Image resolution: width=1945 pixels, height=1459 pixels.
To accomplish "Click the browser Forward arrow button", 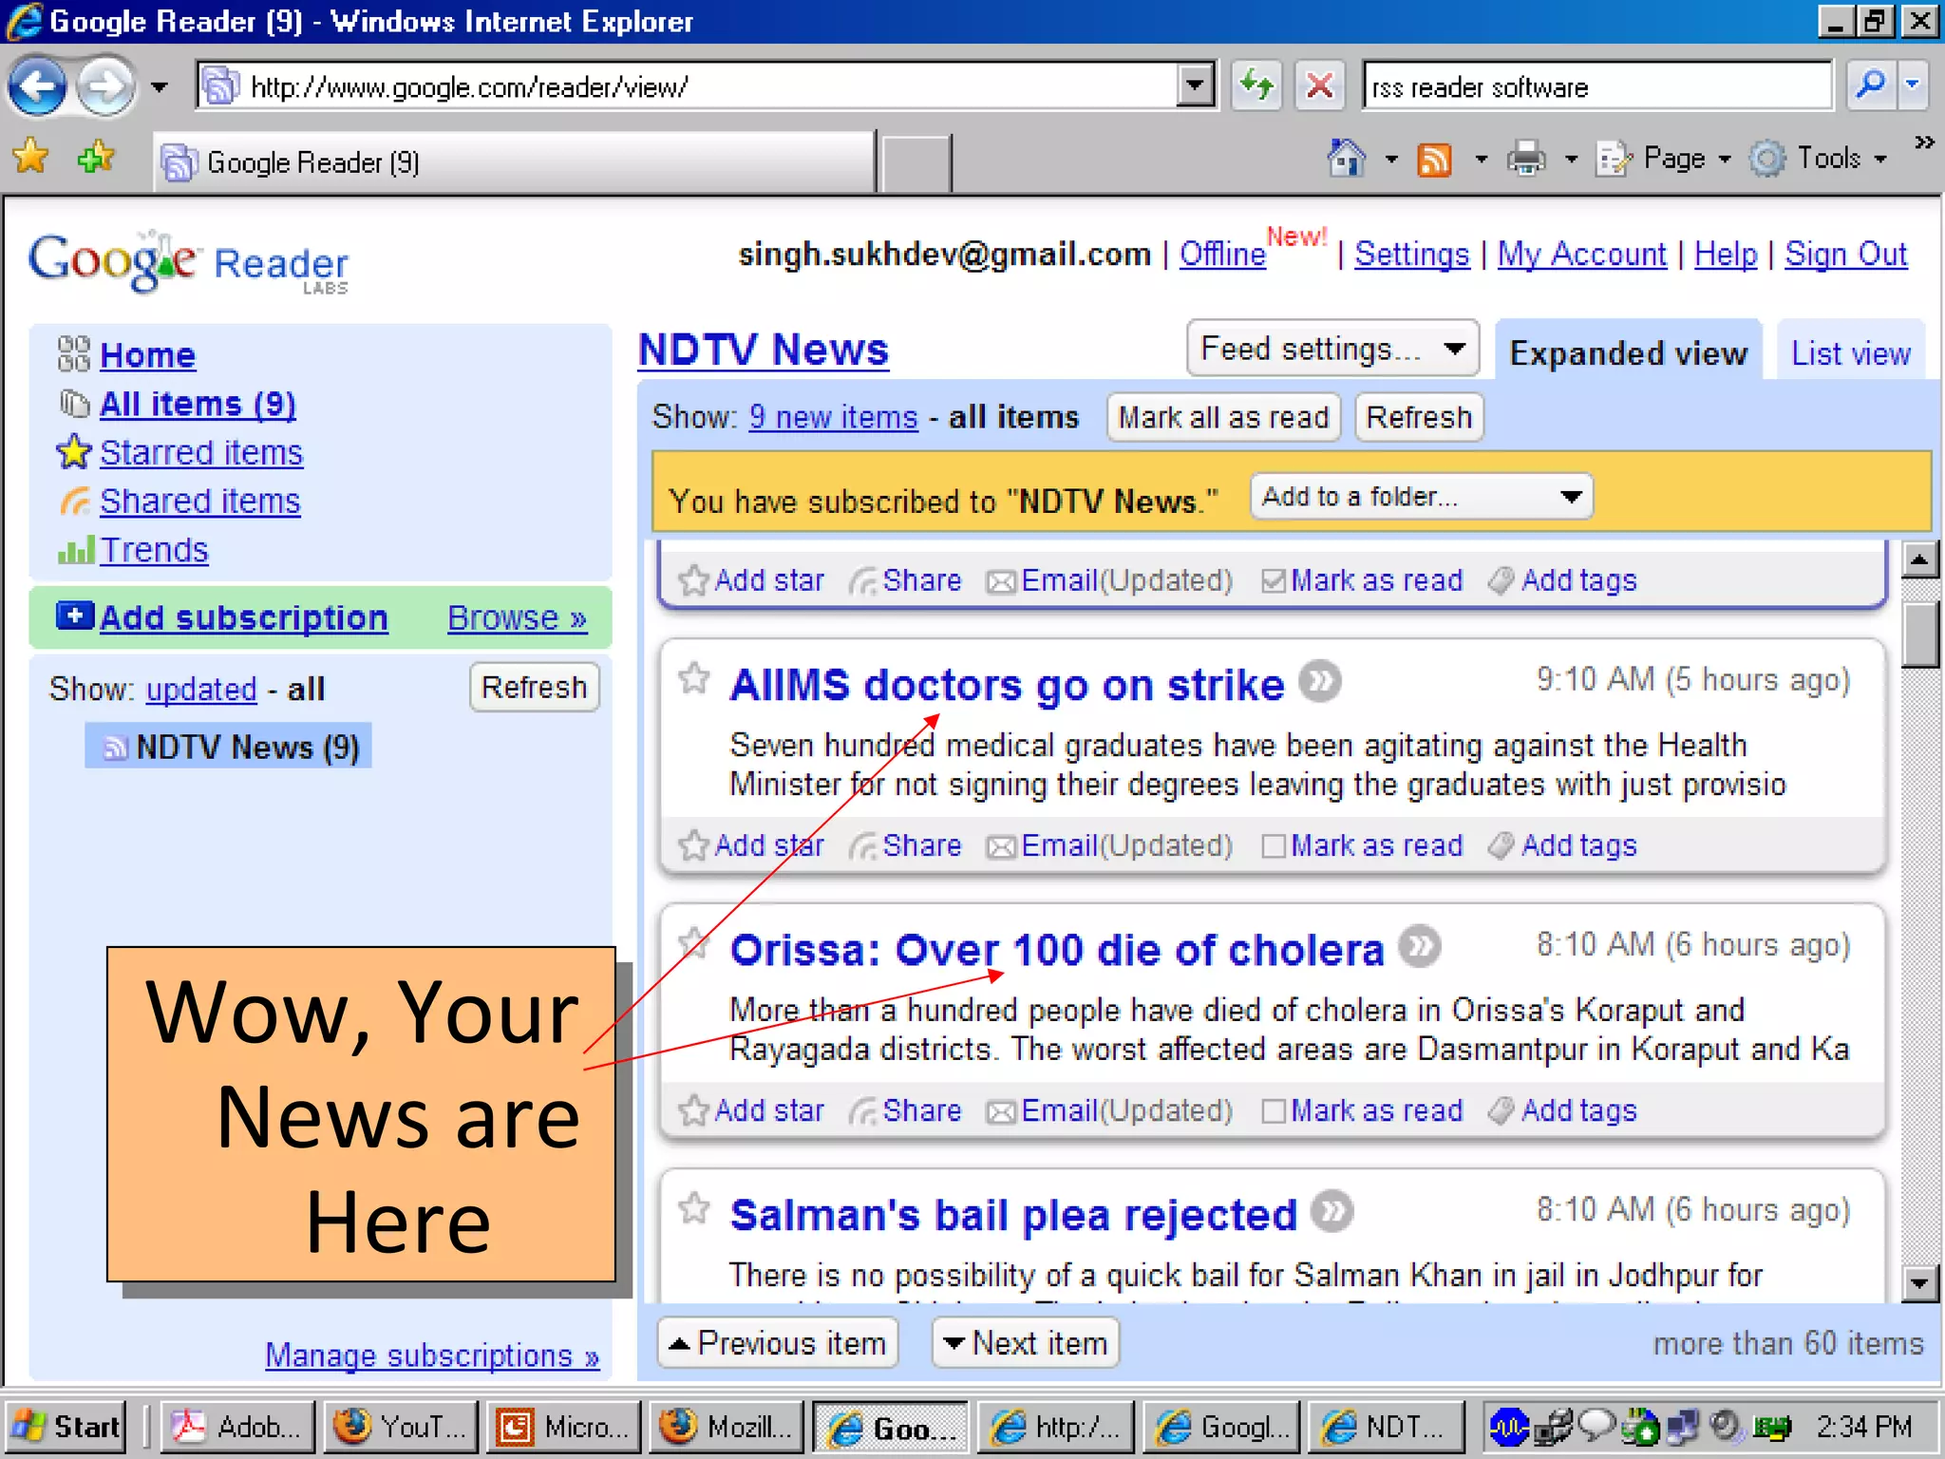I will pyautogui.click(x=105, y=86).
